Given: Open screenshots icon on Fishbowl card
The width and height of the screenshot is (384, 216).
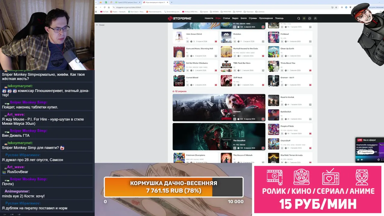Looking at the screenshot, I should coord(310,41).
